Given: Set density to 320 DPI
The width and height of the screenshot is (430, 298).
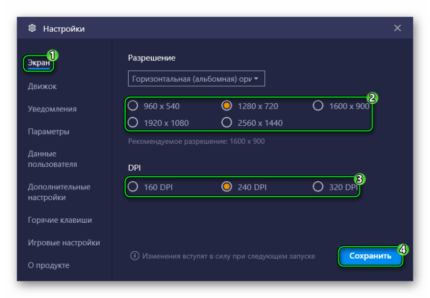Looking at the screenshot, I should (x=335, y=187).
